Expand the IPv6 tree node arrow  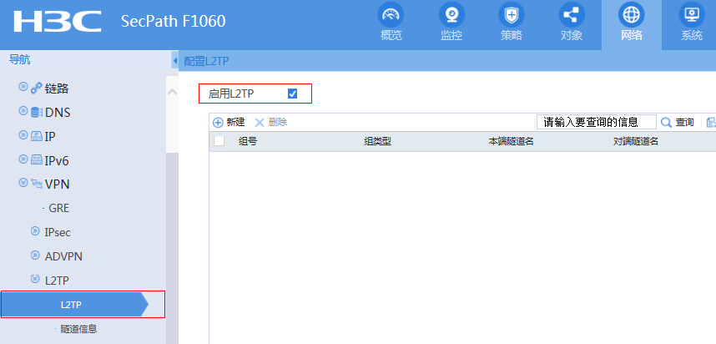23,159
